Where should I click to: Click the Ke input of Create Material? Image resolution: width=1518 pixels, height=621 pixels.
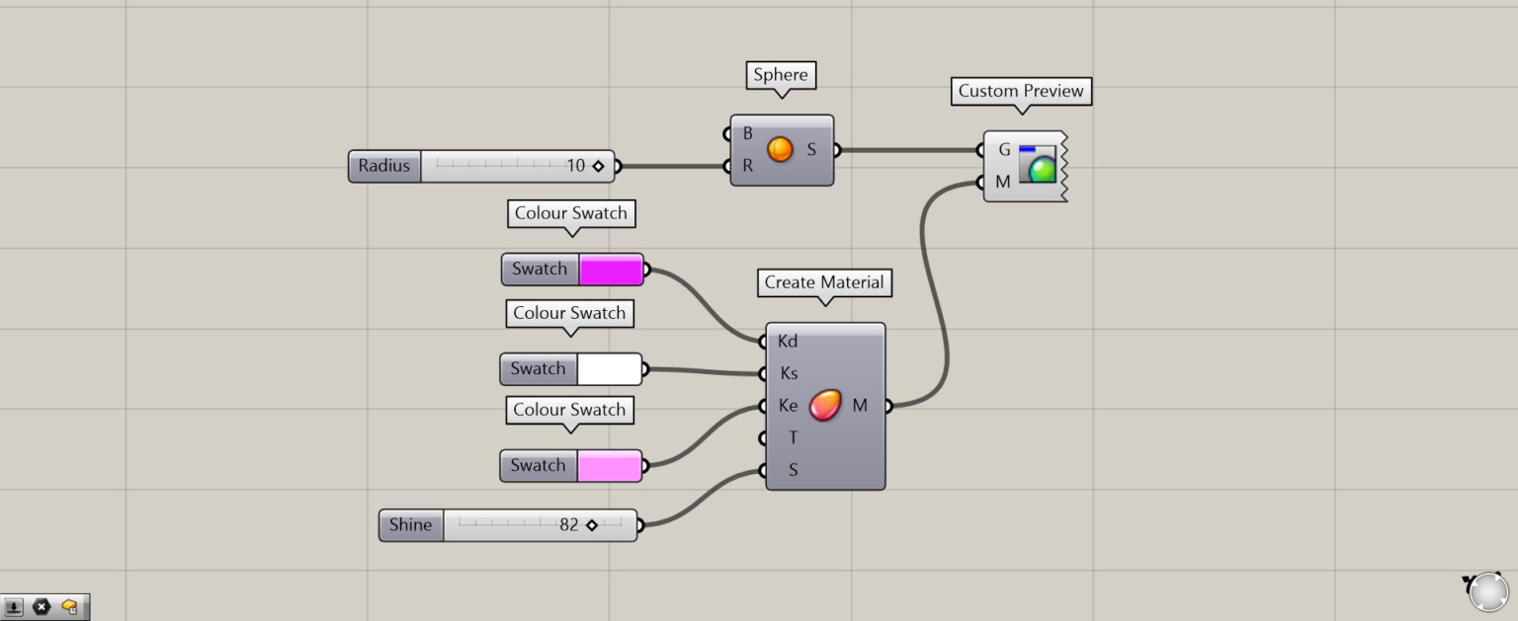click(x=788, y=406)
